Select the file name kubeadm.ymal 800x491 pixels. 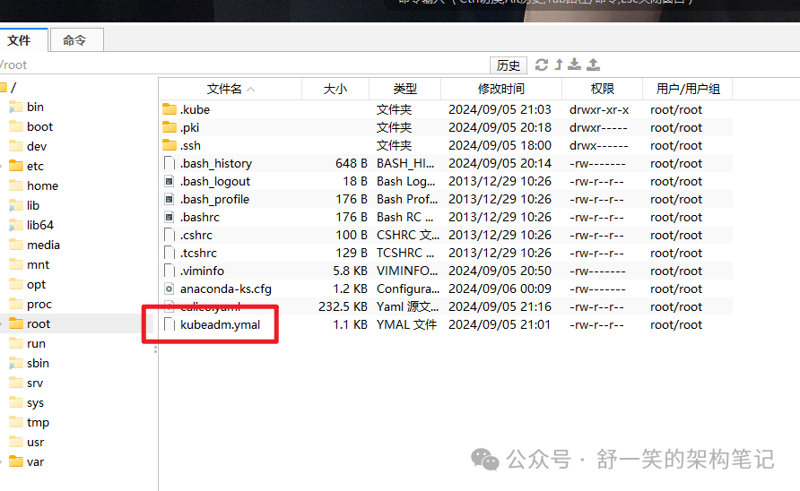click(220, 324)
